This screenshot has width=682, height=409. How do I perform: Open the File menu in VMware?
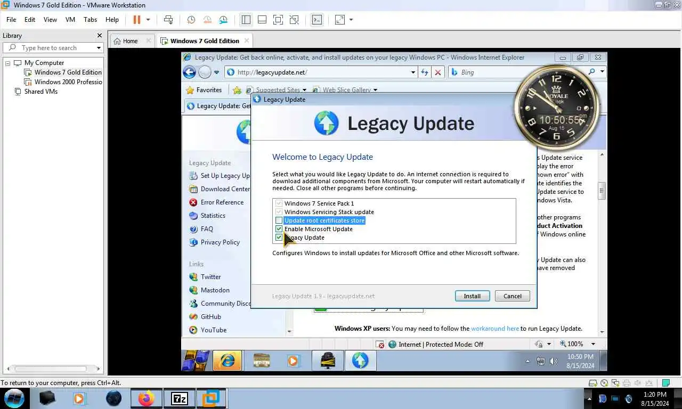tap(11, 19)
